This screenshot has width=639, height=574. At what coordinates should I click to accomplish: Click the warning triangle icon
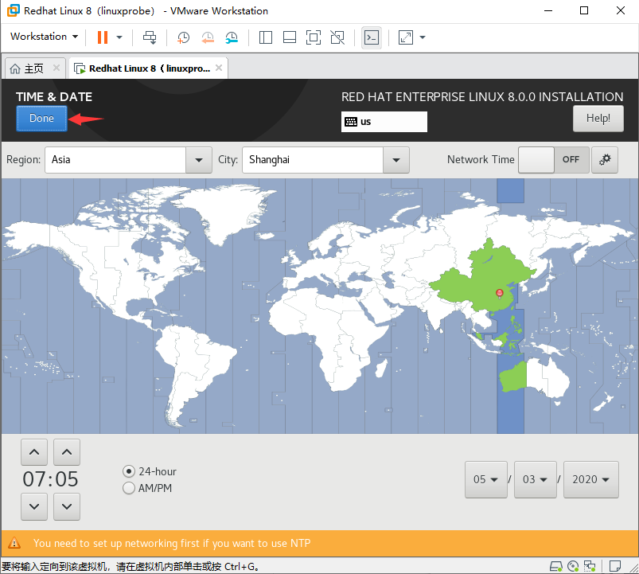(14, 543)
